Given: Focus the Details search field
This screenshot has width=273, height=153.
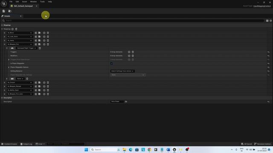Looking at the screenshot, I should pos(133,21).
